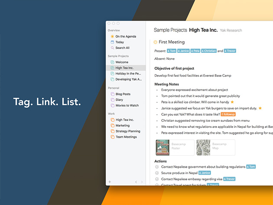This screenshot has width=273, height=205.
Task: Go forward with the right arrow
Action: 142,182
